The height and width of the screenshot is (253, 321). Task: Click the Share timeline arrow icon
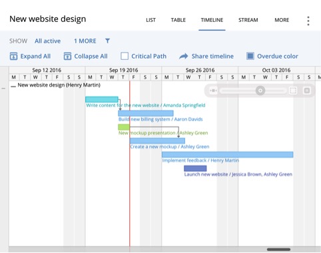pyautogui.click(x=184, y=56)
